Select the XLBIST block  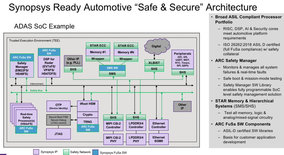pyautogui.click(x=154, y=63)
